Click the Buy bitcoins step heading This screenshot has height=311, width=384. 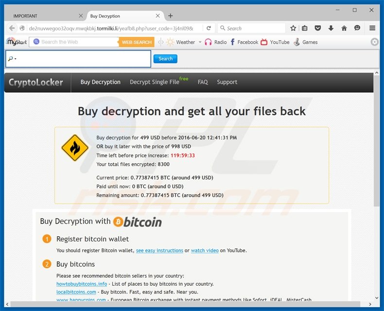pyautogui.click(x=75, y=264)
